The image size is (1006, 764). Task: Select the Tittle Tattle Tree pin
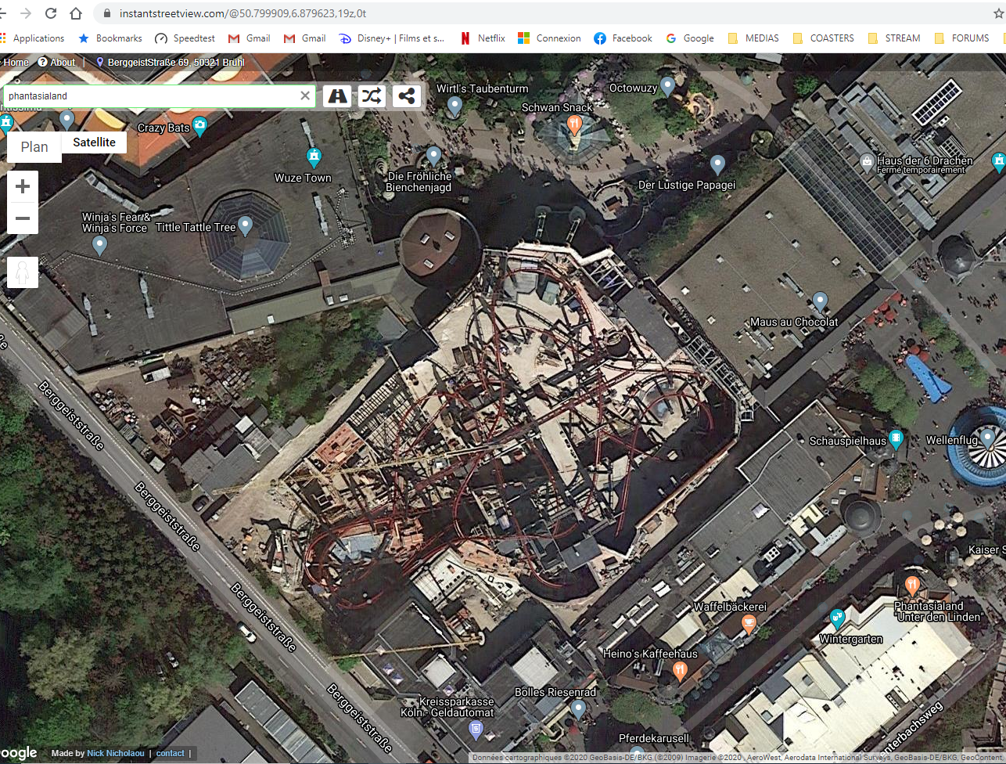245,226
